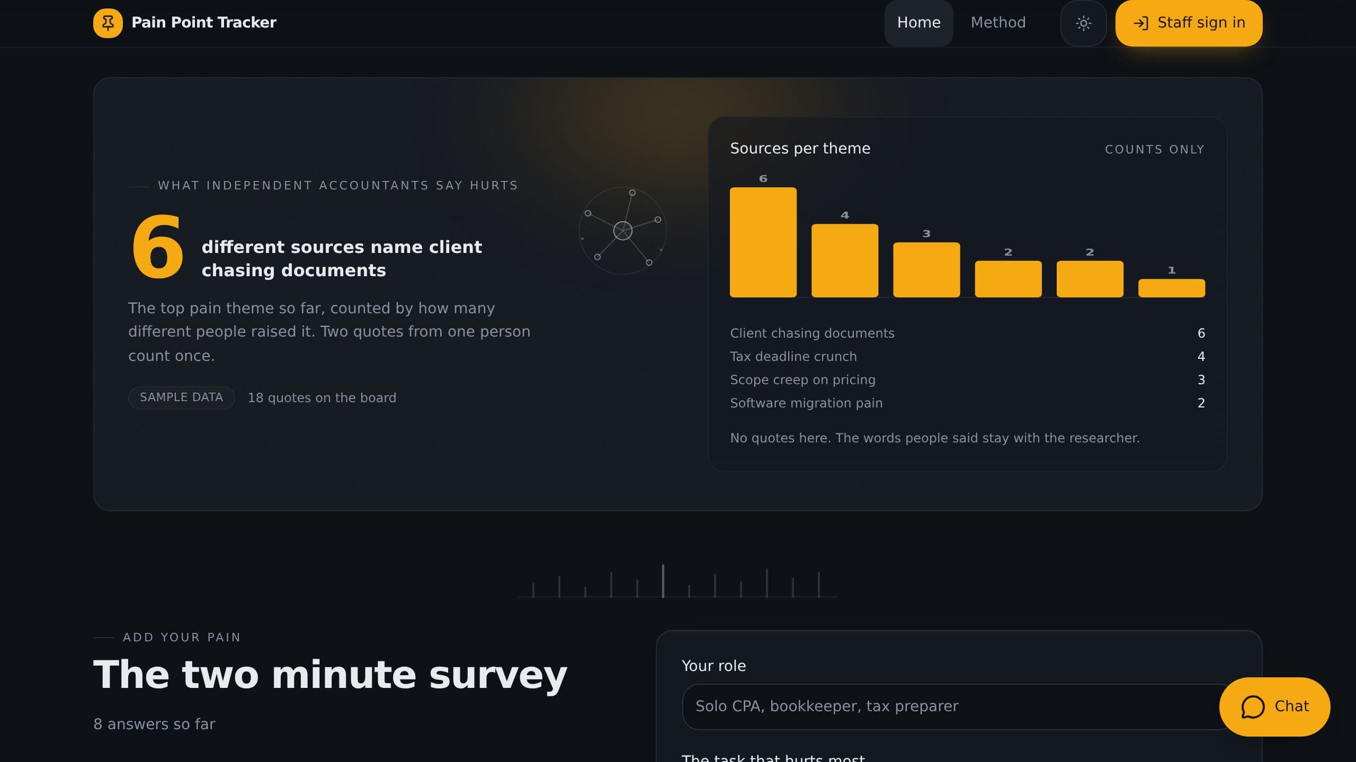Open the Method nav tab
Screen dimensions: 1356x762
(x=998, y=23)
